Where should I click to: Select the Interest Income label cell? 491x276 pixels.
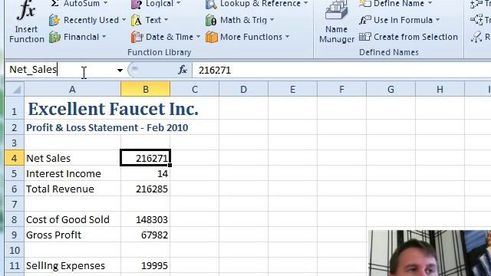point(72,174)
